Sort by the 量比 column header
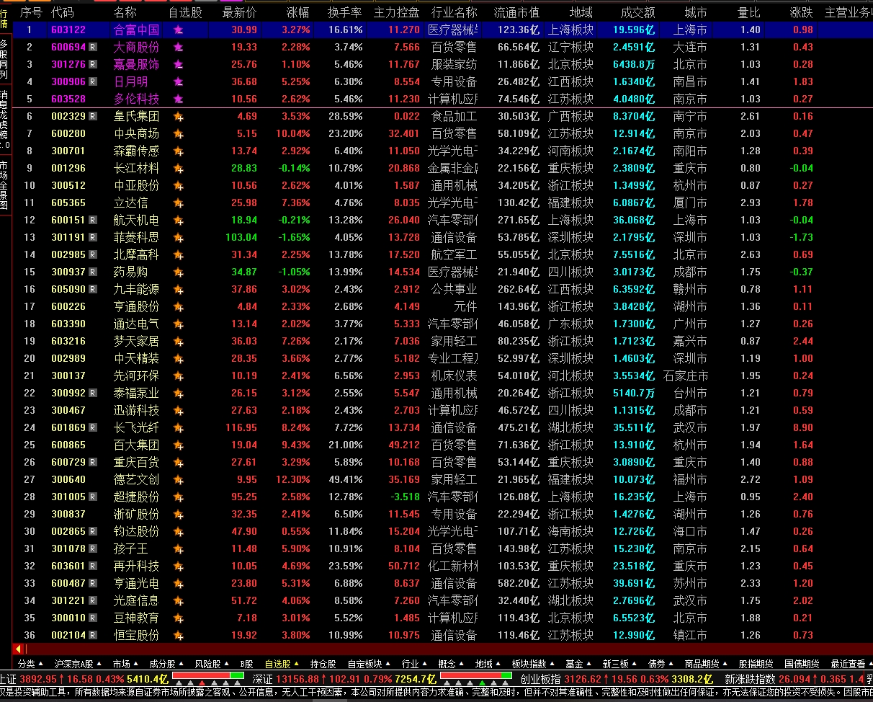 point(749,12)
